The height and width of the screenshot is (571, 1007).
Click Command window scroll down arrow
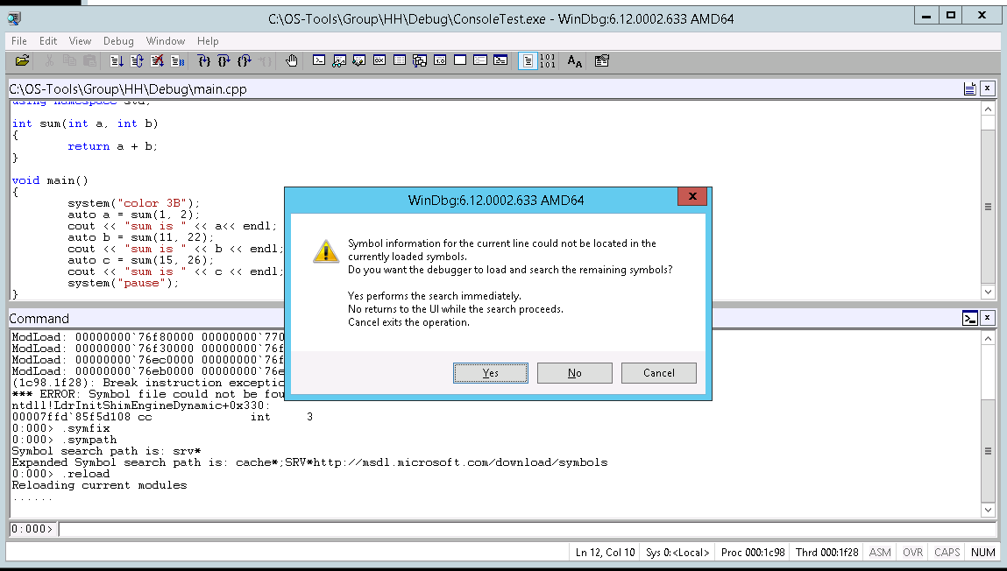click(x=988, y=510)
